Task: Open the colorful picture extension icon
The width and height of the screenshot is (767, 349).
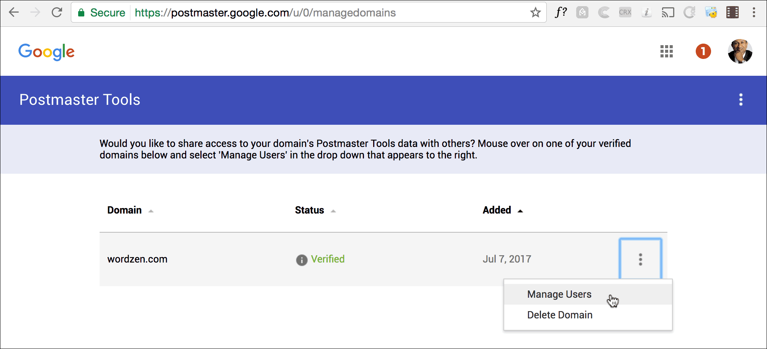Action: pyautogui.click(x=711, y=13)
